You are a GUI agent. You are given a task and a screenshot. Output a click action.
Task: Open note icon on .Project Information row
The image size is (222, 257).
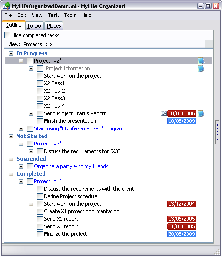201,68
